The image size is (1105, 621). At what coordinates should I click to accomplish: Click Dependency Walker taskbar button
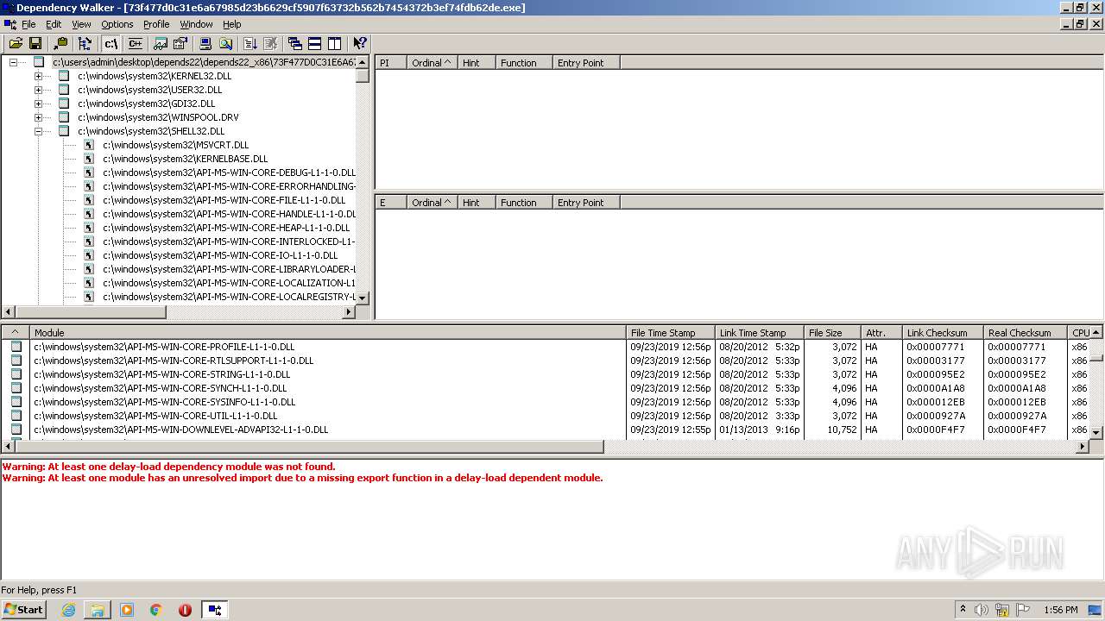coord(215,610)
